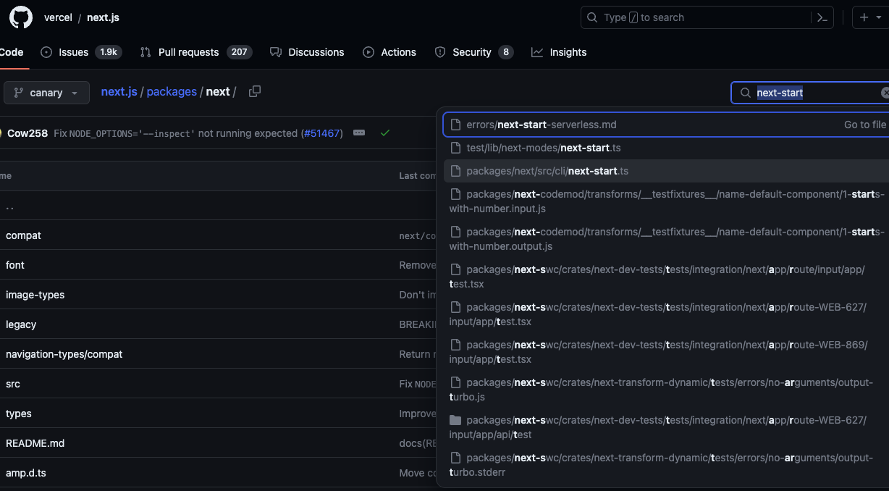
Task: Select route-WEB-869/input/app/test.tsx result
Action: point(666,352)
